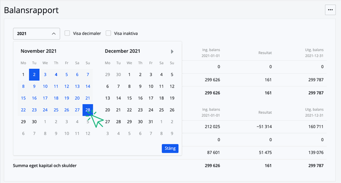
Task: Select December 1 in the calendar
Action: pyautogui.click(x=129, y=75)
